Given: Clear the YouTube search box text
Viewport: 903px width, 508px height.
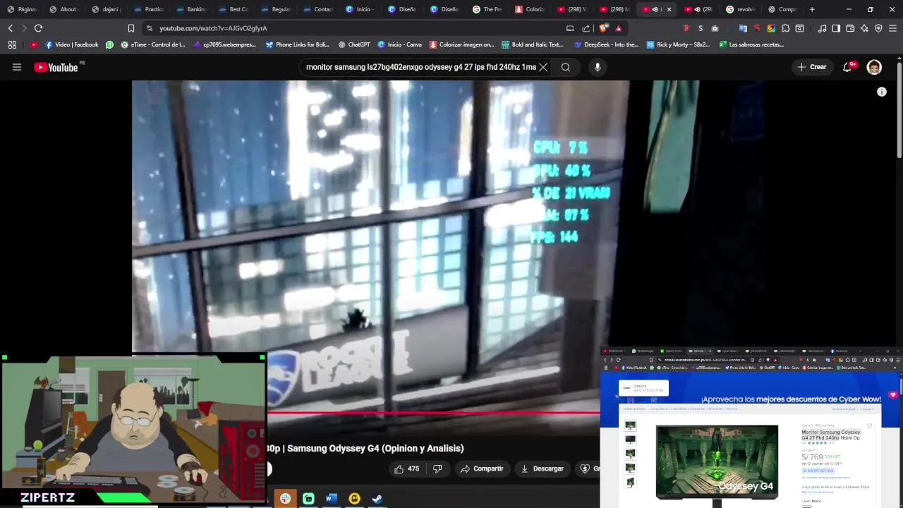Looking at the screenshot, I should 543,67.
